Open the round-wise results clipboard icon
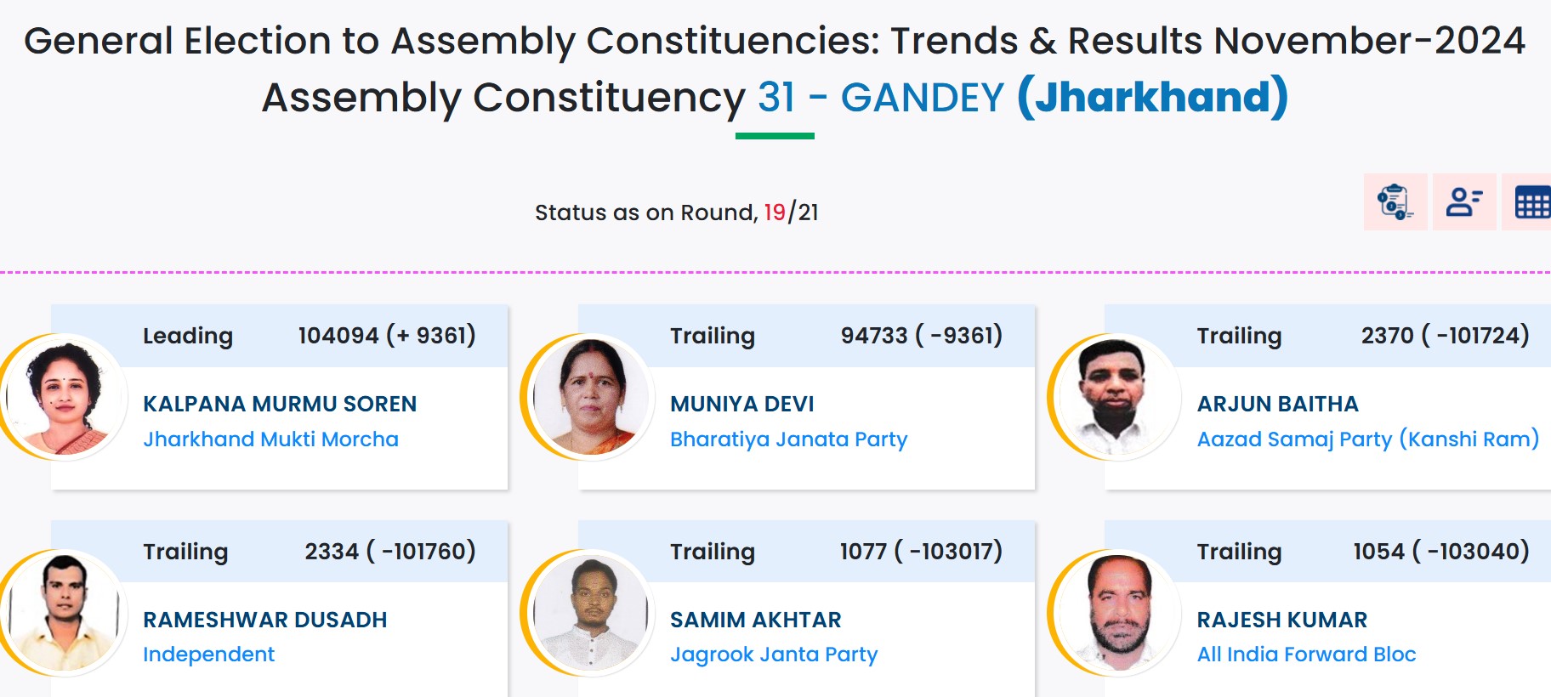Viewport: 1551px width, 697px height. [x=1395, y=202]
